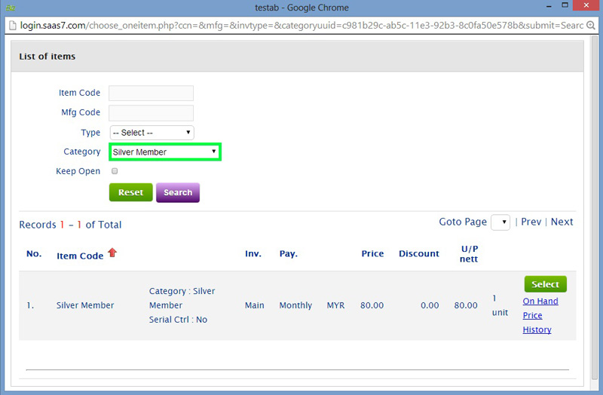
Task: View the History link for Silver Member
Action: point(537,330)
